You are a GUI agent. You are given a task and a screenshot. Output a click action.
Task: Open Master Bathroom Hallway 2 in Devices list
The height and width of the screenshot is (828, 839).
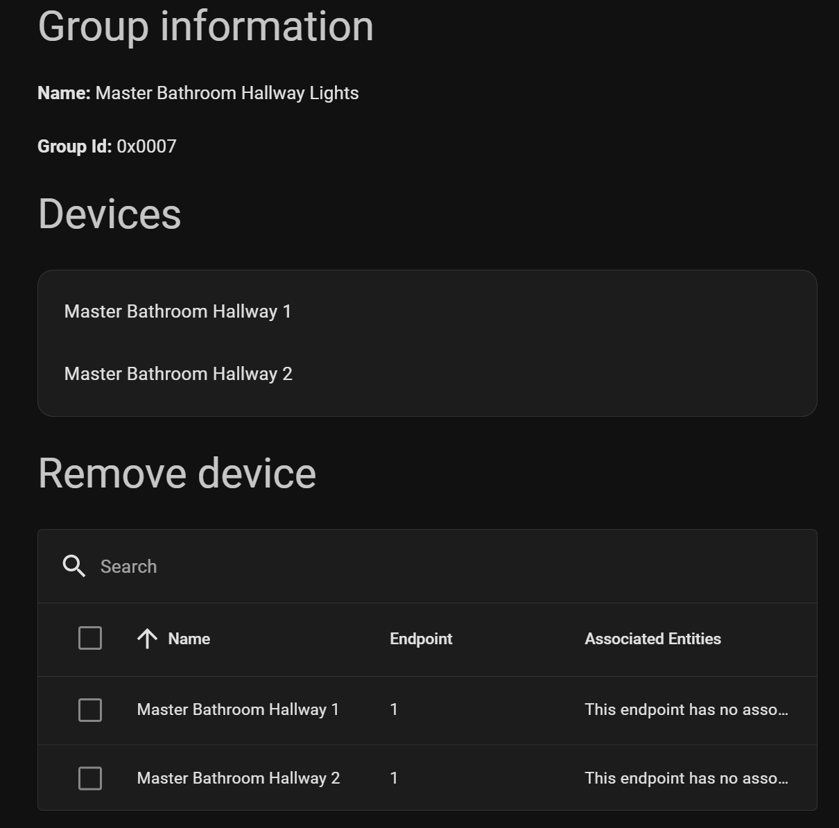click(x=178, y=374)
